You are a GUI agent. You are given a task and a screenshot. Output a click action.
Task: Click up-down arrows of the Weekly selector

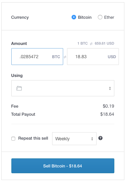[92, 139]
